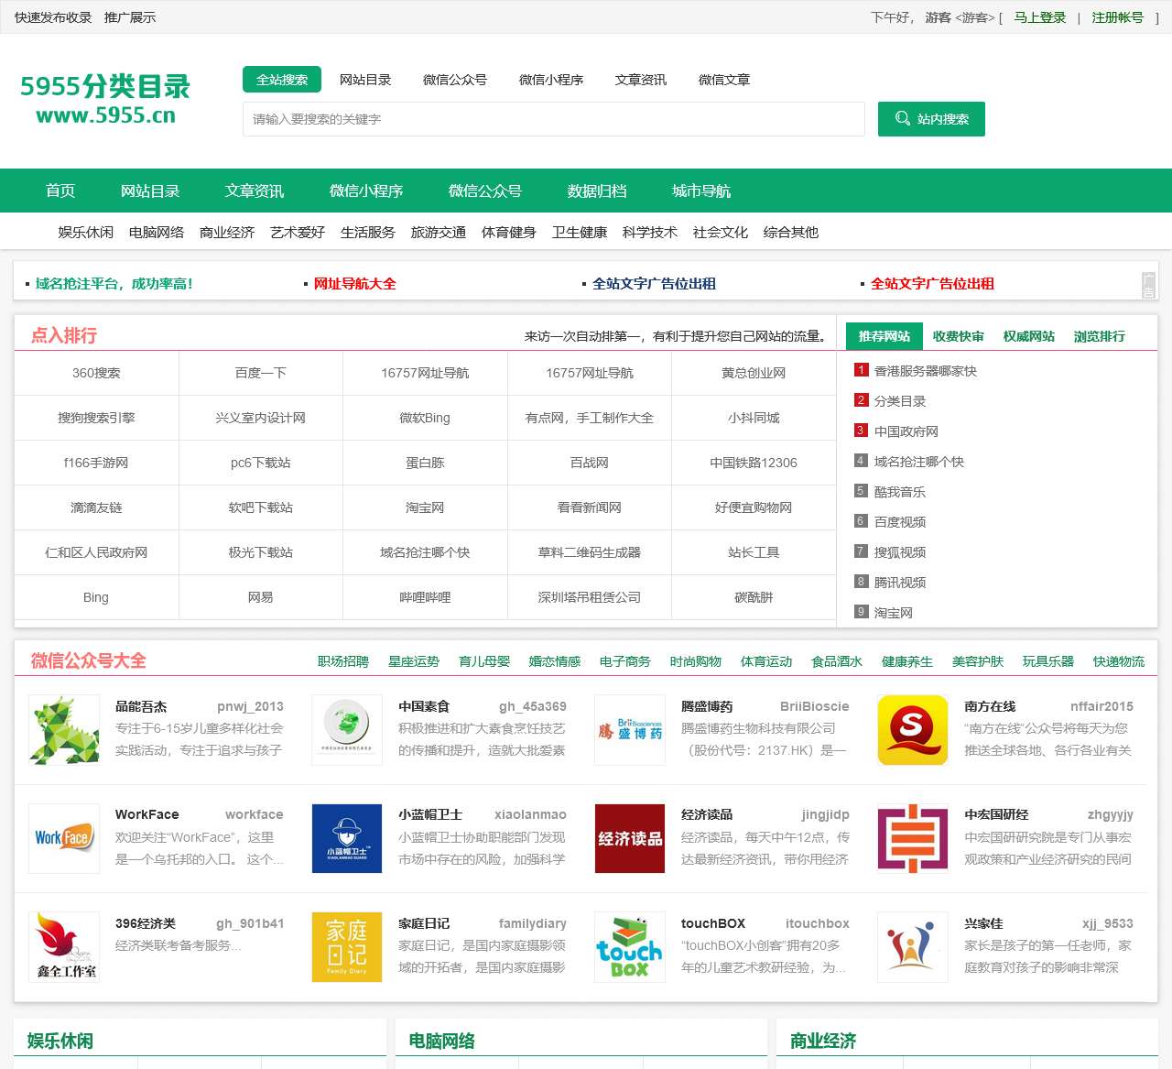1172x1069 pixels.
Task: Open 香港服务器哪家快 recommended site
Action: [926, 371]
